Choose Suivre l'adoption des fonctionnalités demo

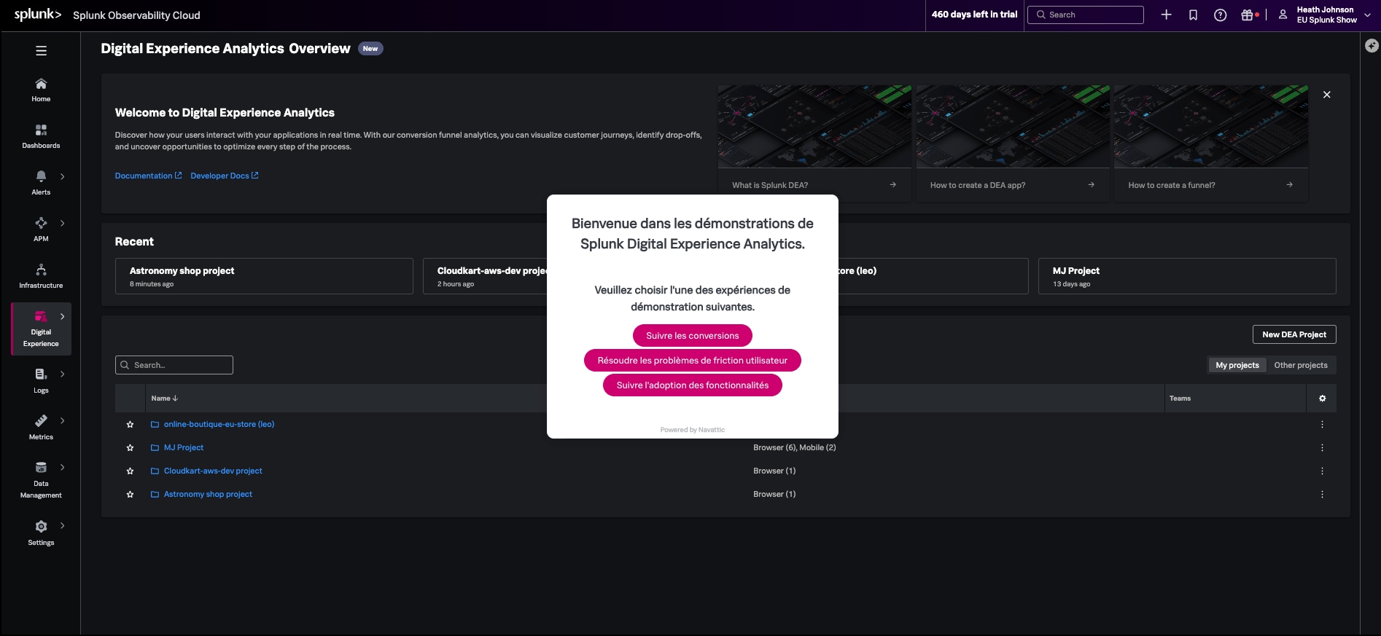(x=693, y=385)
